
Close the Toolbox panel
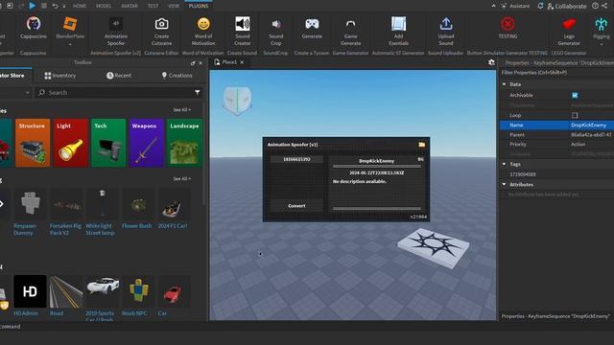[201, 62]
